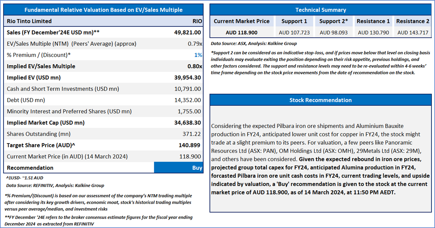The image size is (435, 228).
Task: Select the AUD 107.723 support value
Action: (294, 33)
